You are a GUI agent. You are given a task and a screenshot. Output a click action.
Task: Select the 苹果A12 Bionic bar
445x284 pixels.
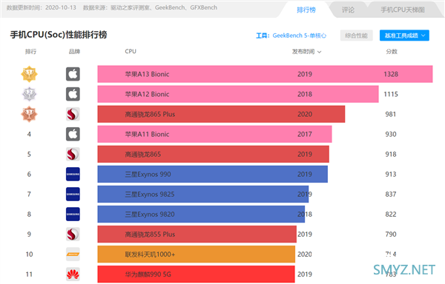coord(238,94)
